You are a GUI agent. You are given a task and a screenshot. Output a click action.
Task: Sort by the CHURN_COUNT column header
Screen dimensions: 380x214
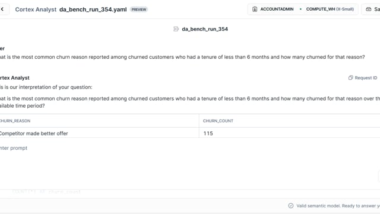[x=218, y=121]
